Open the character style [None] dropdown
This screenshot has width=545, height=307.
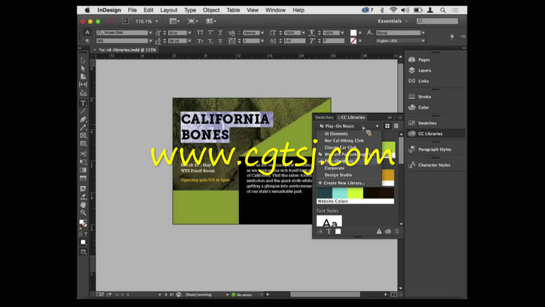[x=423, y=33]
